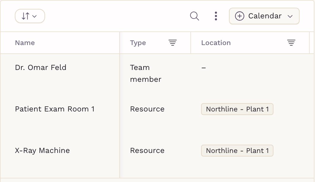The width and height of the screenshot is (315, 182).
Task: Click the Name column header
Action: pos(25,43)
